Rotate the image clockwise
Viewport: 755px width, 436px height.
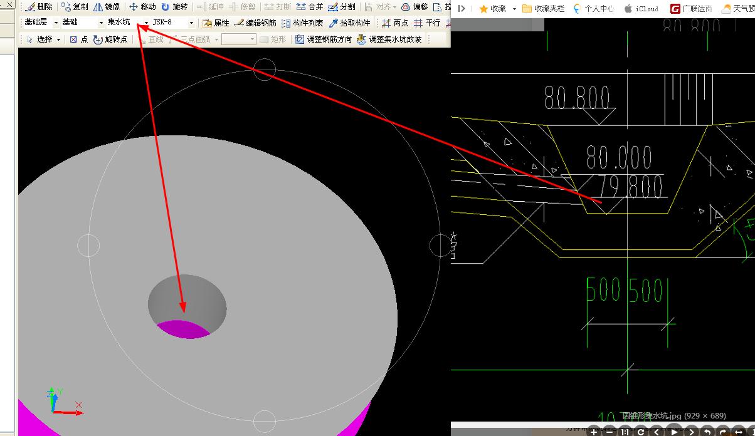723,432
